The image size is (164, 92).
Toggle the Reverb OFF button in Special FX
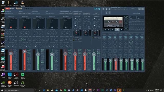tap(133, 18)
